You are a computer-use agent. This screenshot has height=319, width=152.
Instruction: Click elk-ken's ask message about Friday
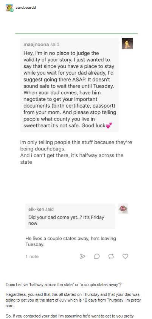(x=70, y=216)
